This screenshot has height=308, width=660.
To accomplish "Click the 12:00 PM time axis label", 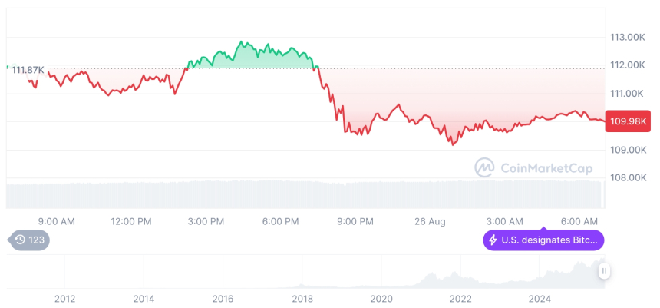I will click(x=131, y=221).
